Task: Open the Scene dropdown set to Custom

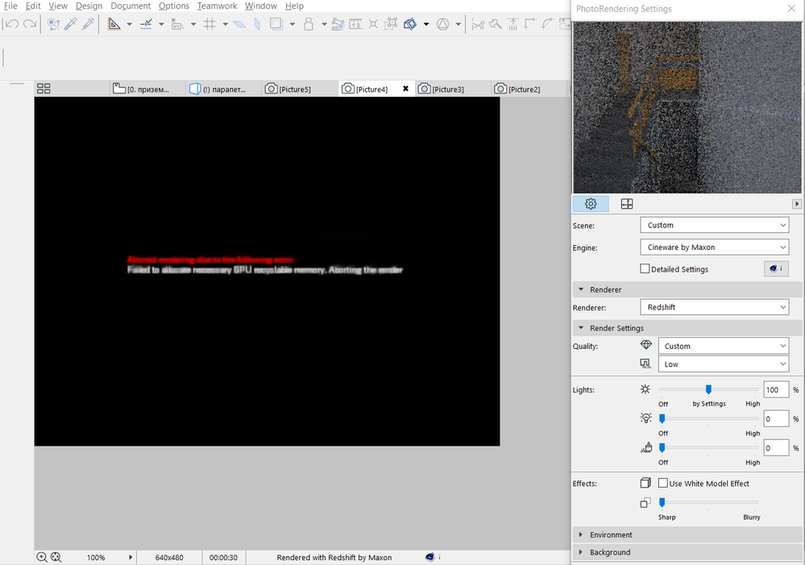Action: click(714, 225)
